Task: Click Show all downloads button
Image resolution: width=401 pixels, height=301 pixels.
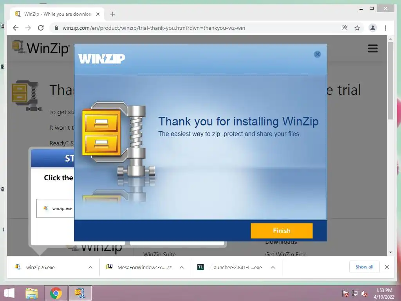Action: coord(365,267)
